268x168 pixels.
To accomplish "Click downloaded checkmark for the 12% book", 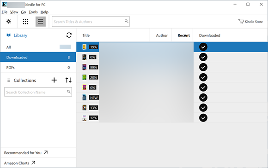I will click(203, 118).
